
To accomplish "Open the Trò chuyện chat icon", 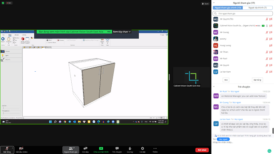I will [x=117, y=149].
